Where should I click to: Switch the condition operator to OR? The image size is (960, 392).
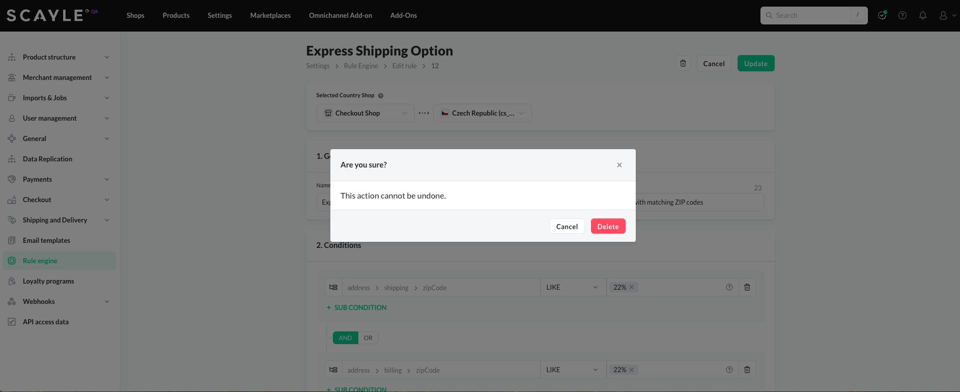tap(368, 338)
